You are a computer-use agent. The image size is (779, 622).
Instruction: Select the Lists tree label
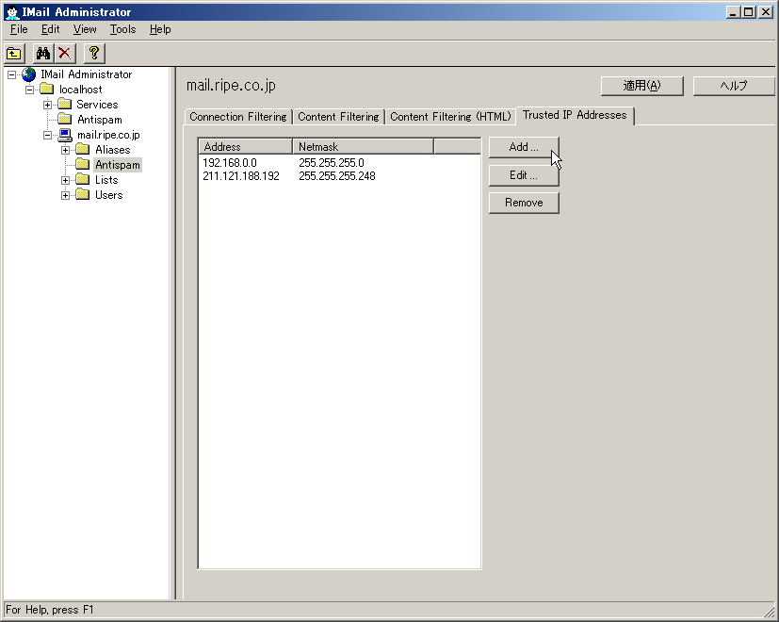pyautogui.click(x=106, y=180)
